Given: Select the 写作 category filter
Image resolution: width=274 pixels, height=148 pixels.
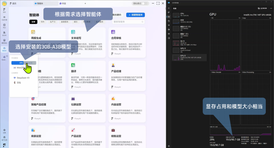Looking at the screenshot, I should tap(42, 22).
